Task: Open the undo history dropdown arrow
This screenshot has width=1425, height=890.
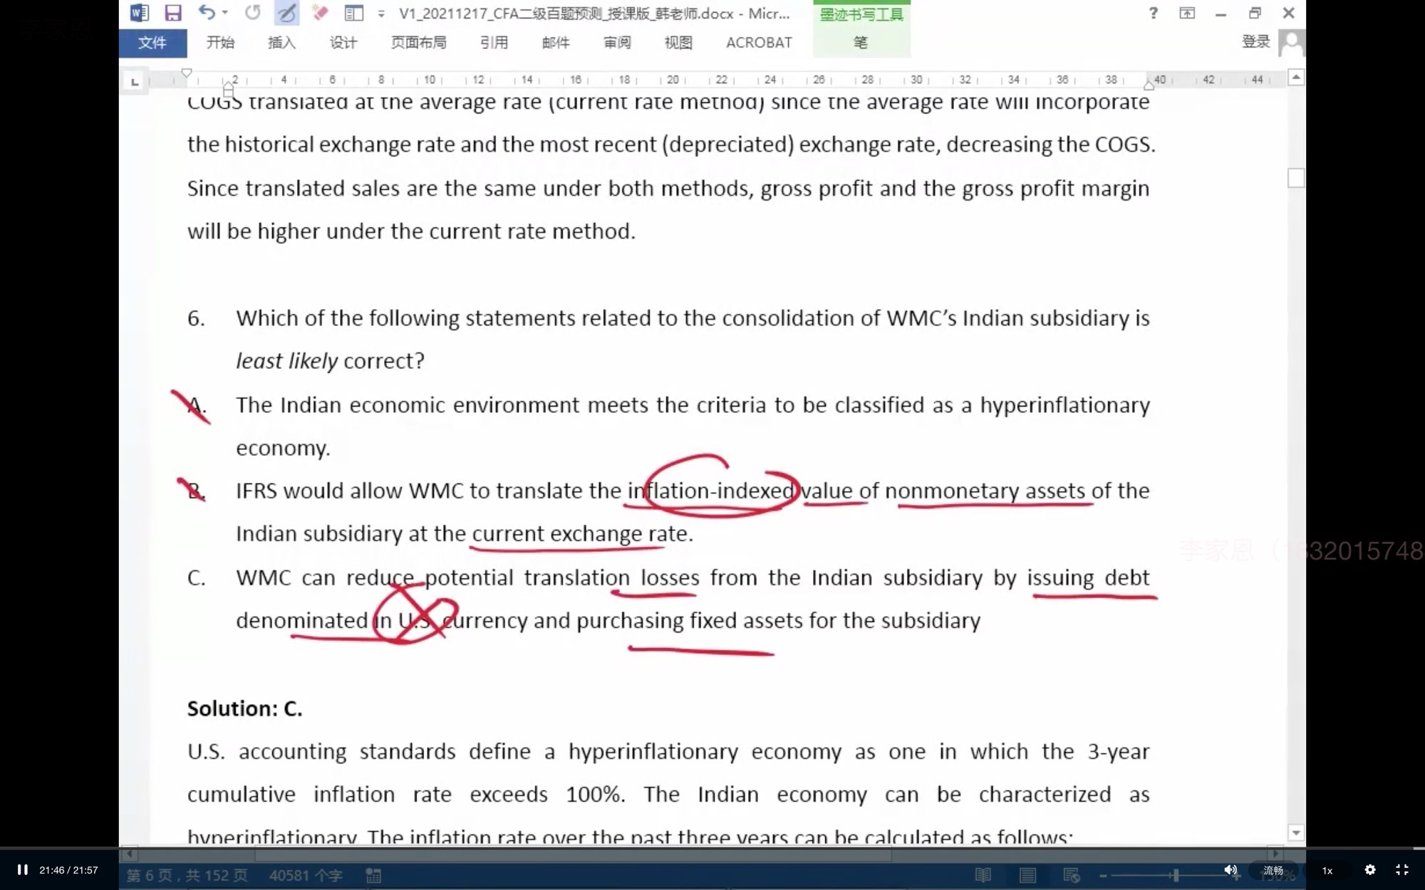Action: point(225,13)
